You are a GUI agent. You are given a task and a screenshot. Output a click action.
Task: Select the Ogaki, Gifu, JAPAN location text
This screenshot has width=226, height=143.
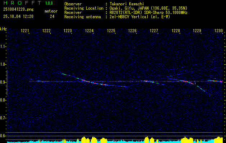148,8
